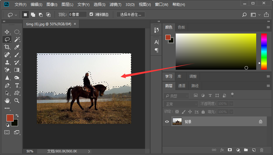Click the 选择并遮住 button

pos(130,15)
